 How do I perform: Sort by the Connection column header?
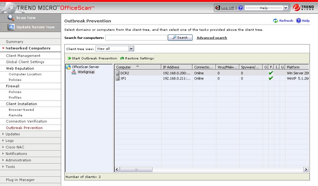(x=204, y=67)
